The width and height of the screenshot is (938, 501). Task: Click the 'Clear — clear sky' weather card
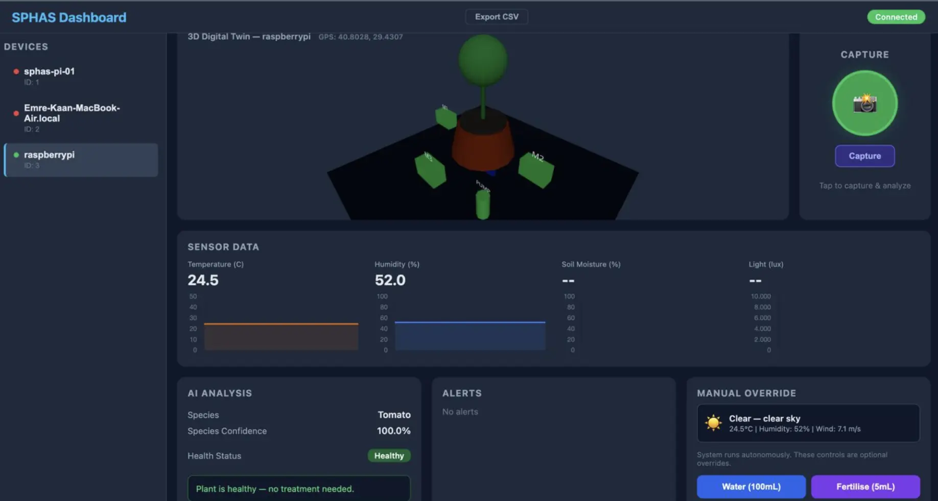808,423
